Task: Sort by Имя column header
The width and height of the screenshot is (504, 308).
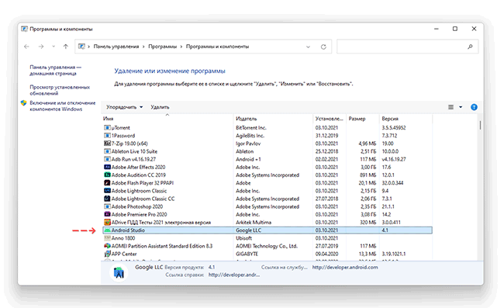Action: pyautogui.click(x=108, y=119)
